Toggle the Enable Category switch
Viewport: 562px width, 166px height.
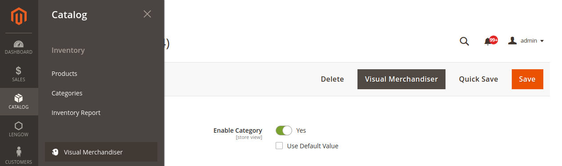coord(284,130)
